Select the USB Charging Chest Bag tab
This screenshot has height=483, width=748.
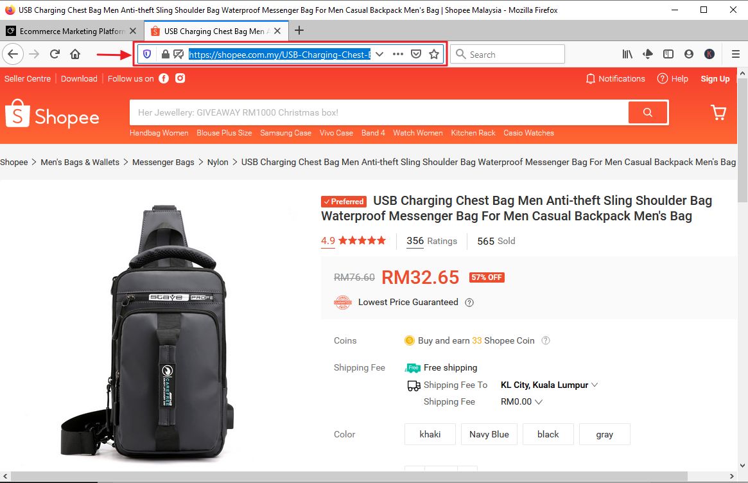216,31
